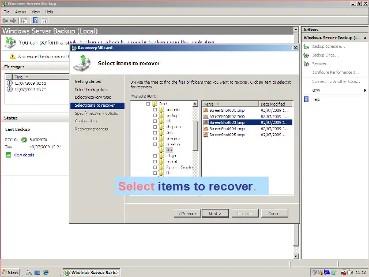Click the Recovery Wizard header disk icon

(x=82, y=63)
